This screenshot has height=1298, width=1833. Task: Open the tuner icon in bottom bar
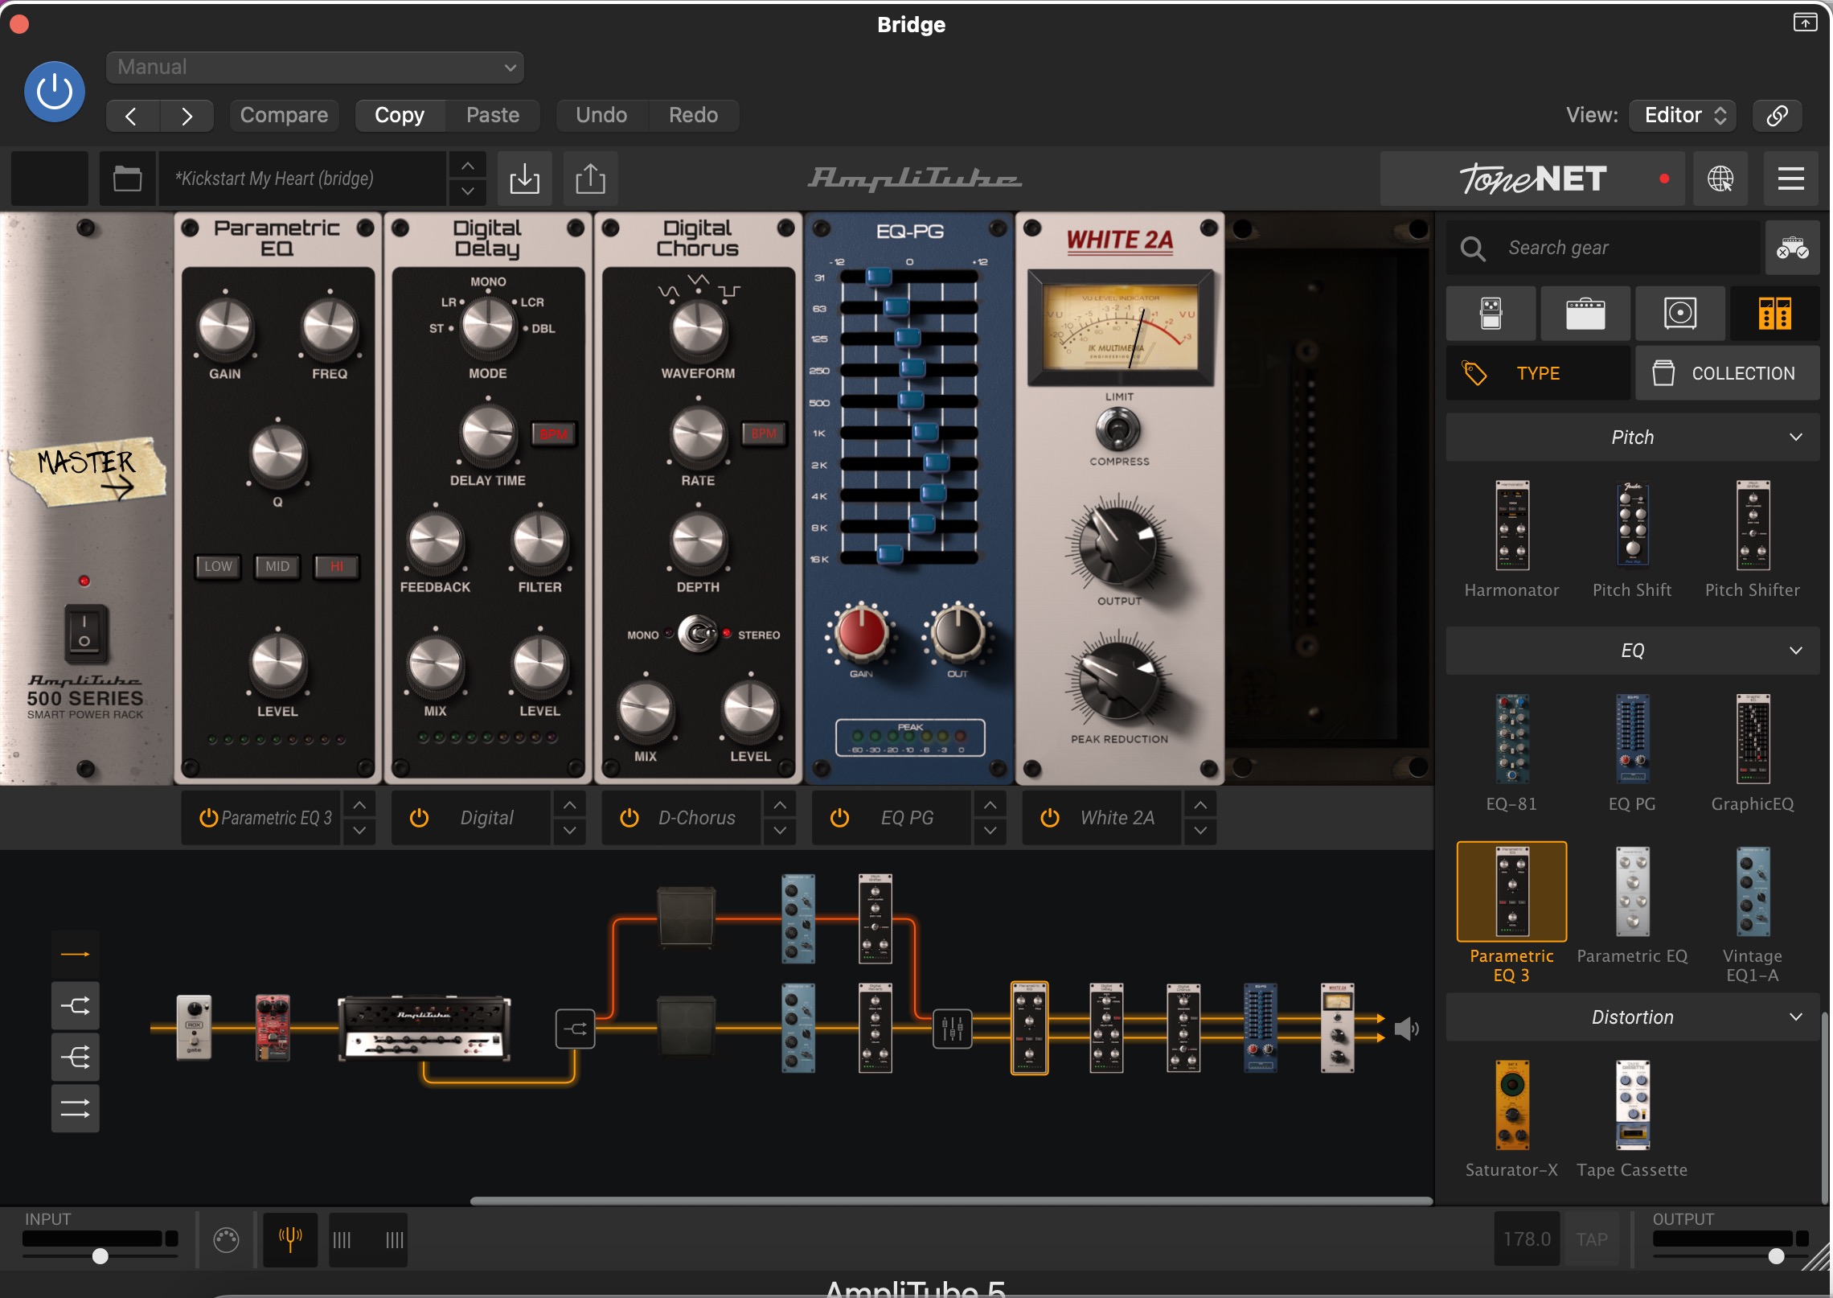point(290,1239)
